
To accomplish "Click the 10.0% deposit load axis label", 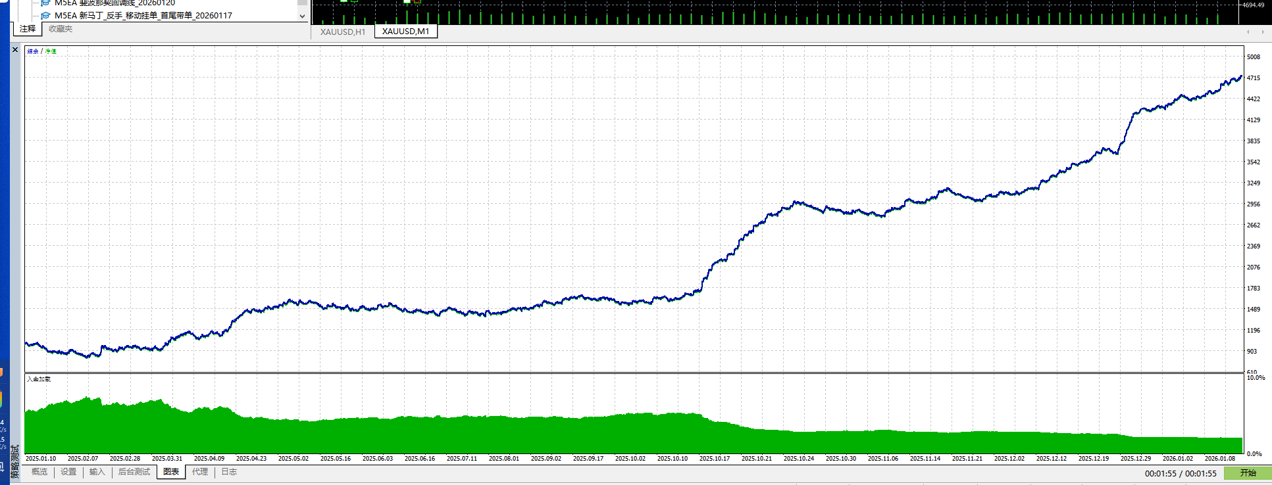I will point(1256,378).
